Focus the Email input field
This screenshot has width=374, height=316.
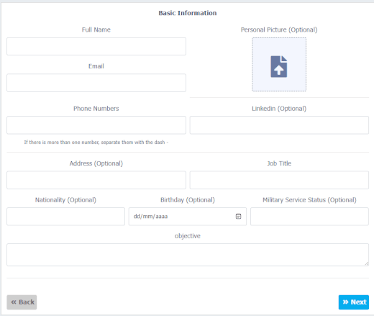96,83
